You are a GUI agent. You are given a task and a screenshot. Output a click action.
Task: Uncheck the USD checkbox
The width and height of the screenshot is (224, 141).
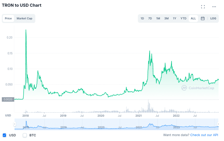pos(4,135)
